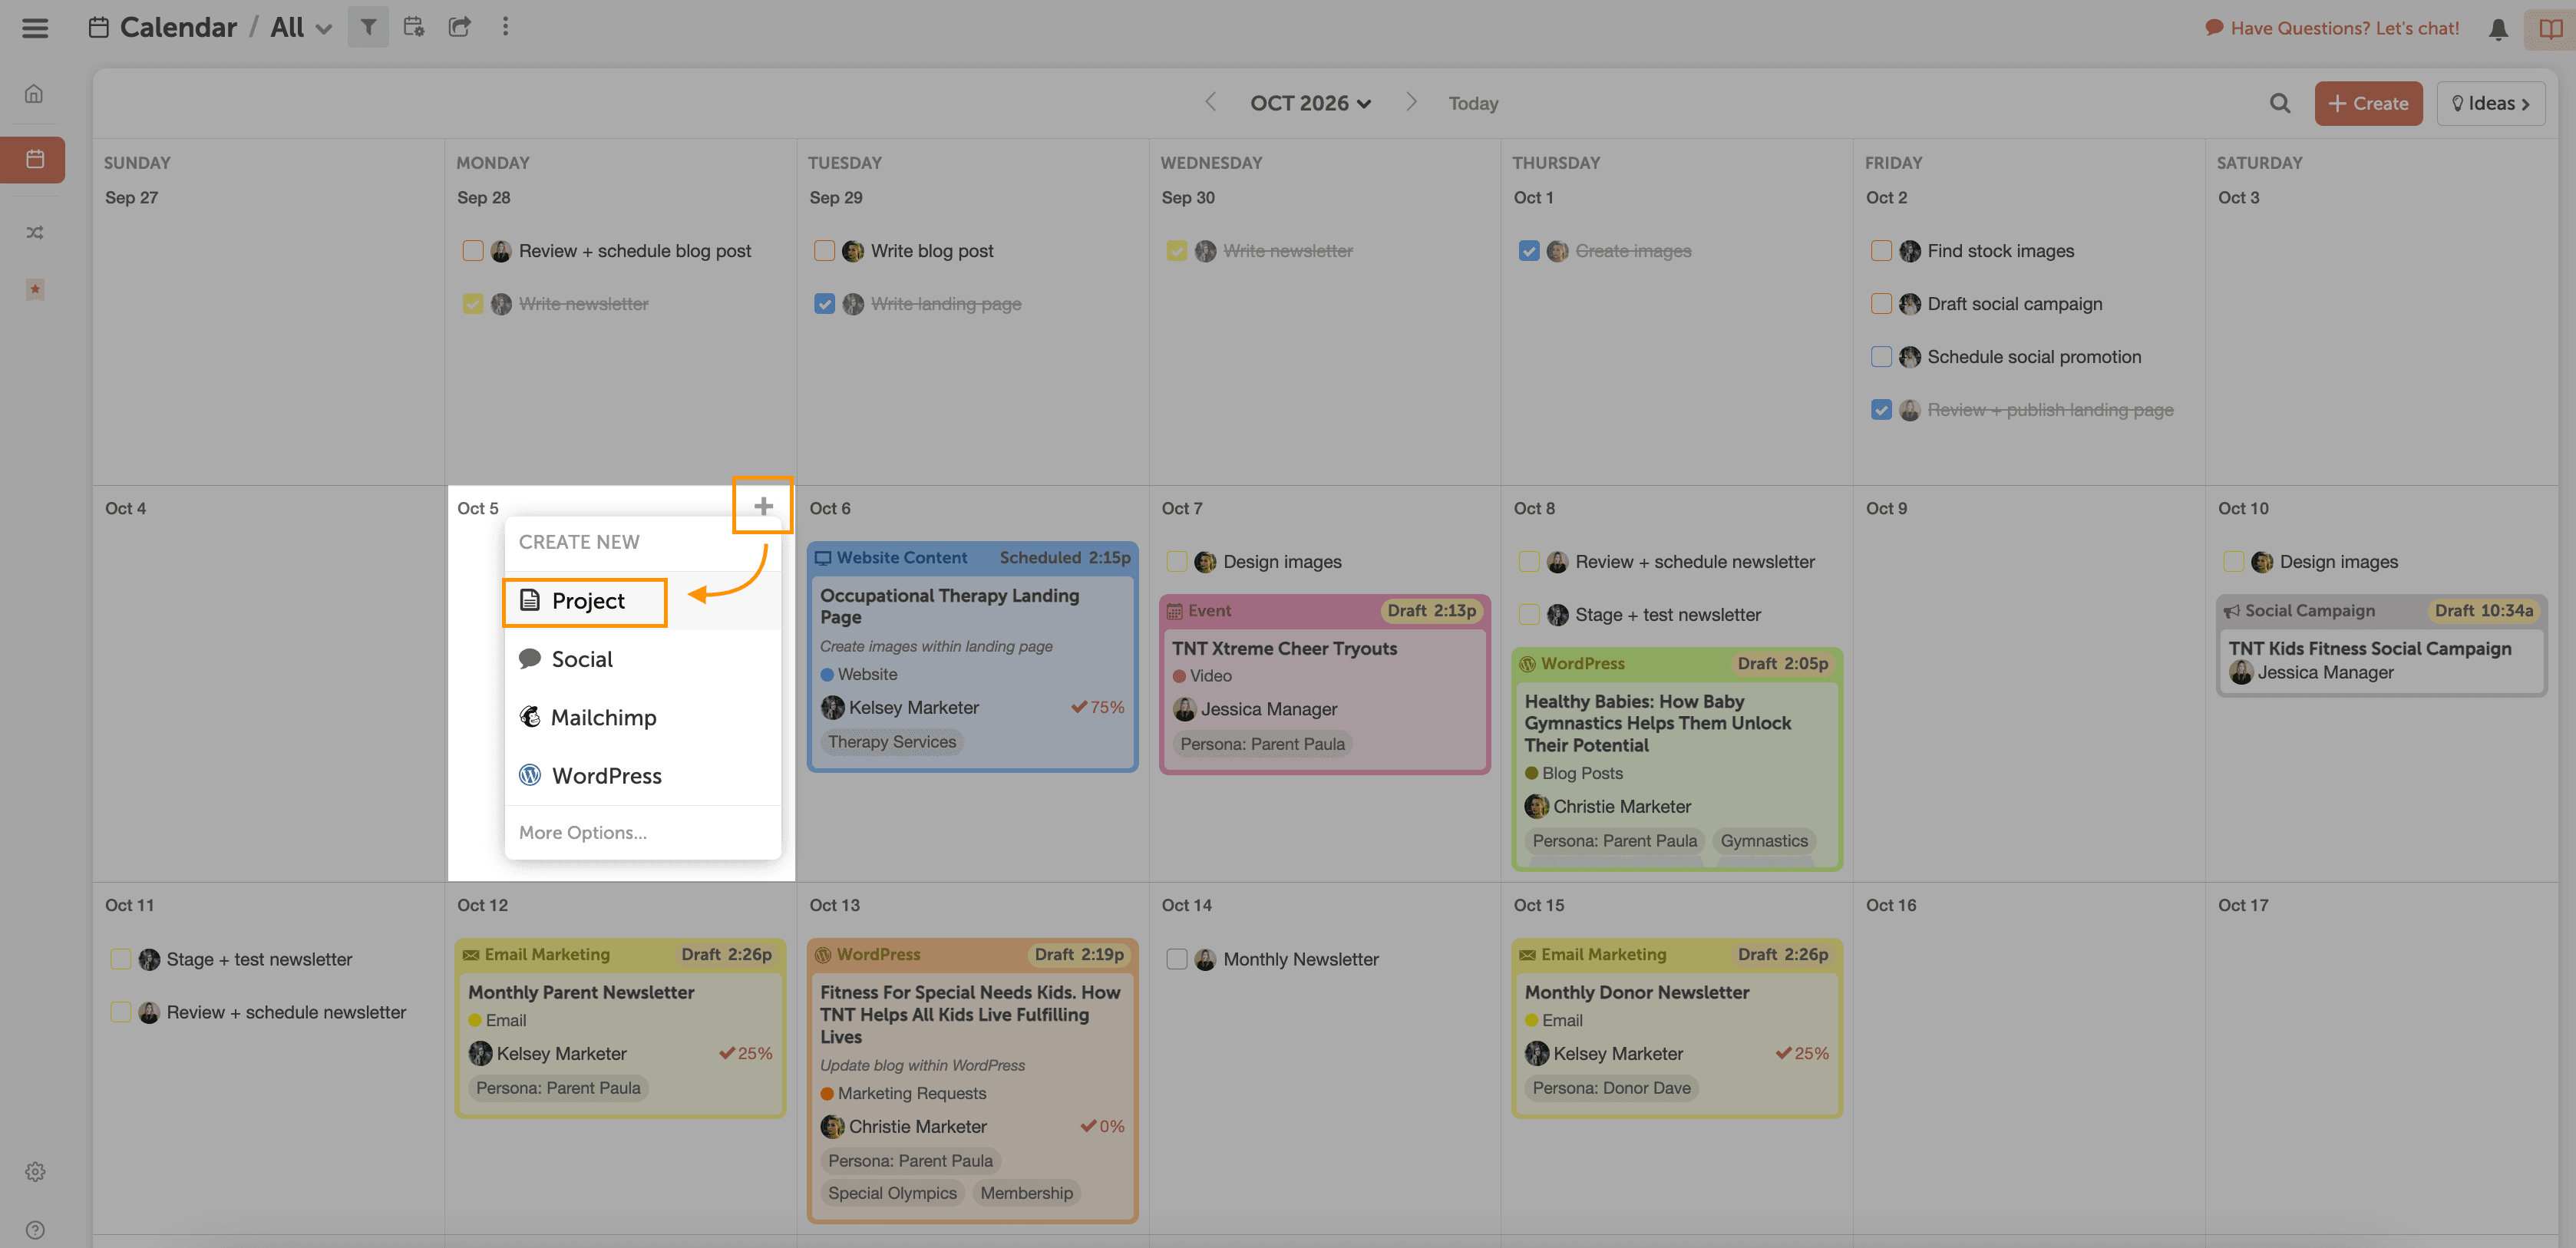This screenshot has height=1248, width=2576.
Task: Open the All calendar view dropdown
Action: [300, 28]
